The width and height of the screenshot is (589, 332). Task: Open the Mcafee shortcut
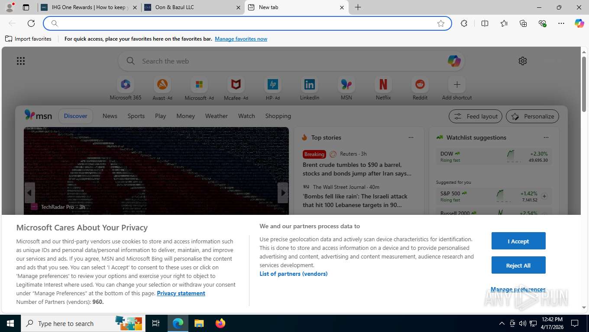point(236,89)
